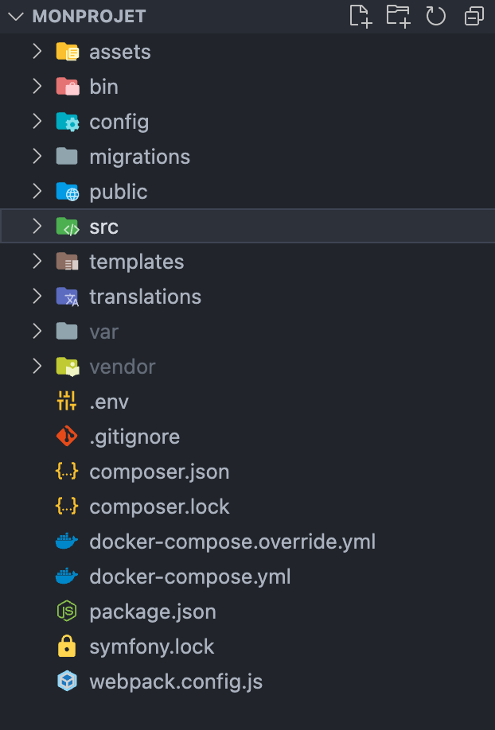This screenshot has height=730, width=495.
Task: Click the webpack cube icon
Action: tap(67, 681)
